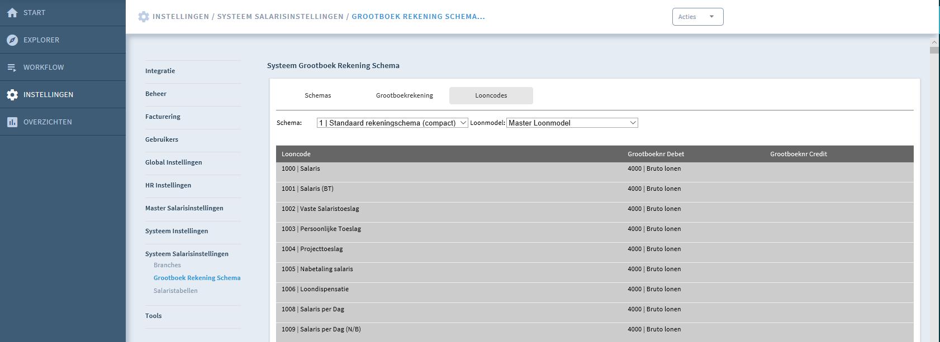Image resolution: width=940 pixels, height=342 pixels.
Task: Select the 1004 | Projecttoeslag row
Action: tap(595, 253)
